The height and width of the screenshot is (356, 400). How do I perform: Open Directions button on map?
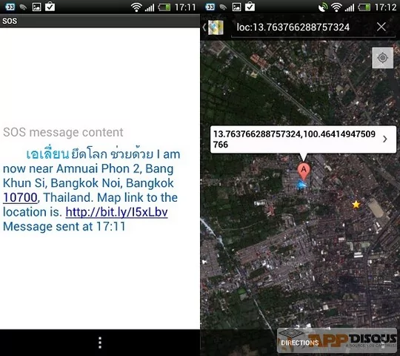point(300,342)
